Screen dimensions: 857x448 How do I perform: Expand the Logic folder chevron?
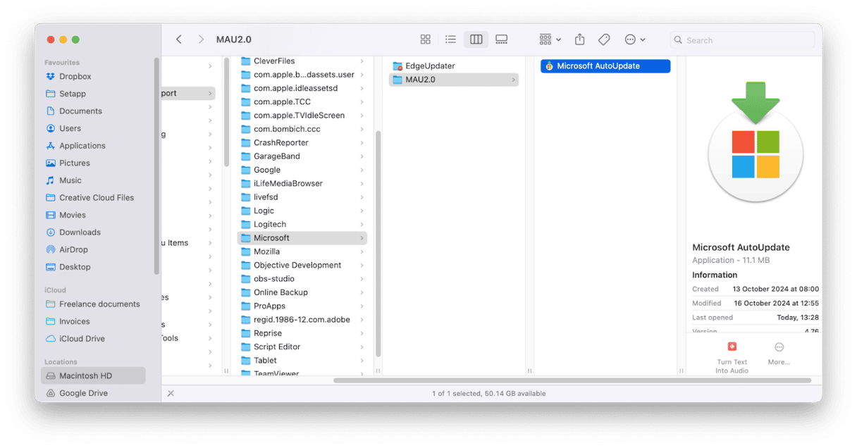pyautogui.click(x=362, y=211)
